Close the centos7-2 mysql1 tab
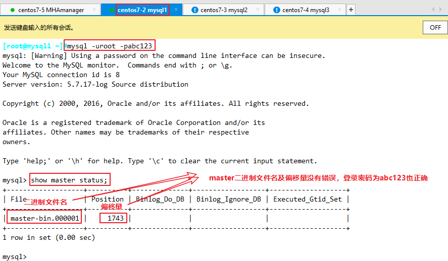The image size is (448, 261). click(x=176, y=10)
